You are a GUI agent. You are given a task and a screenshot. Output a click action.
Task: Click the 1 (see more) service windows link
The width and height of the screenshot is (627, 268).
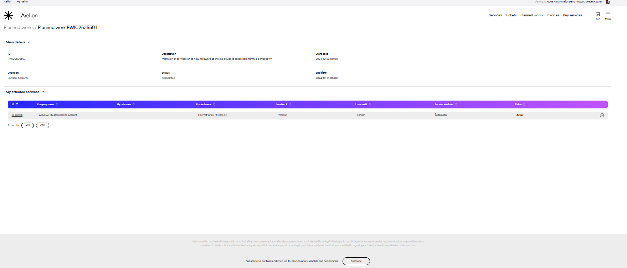tap(441, 114)
